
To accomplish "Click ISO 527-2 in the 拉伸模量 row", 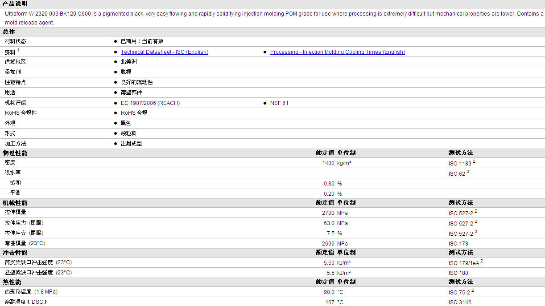I will (x=461, y=213).
